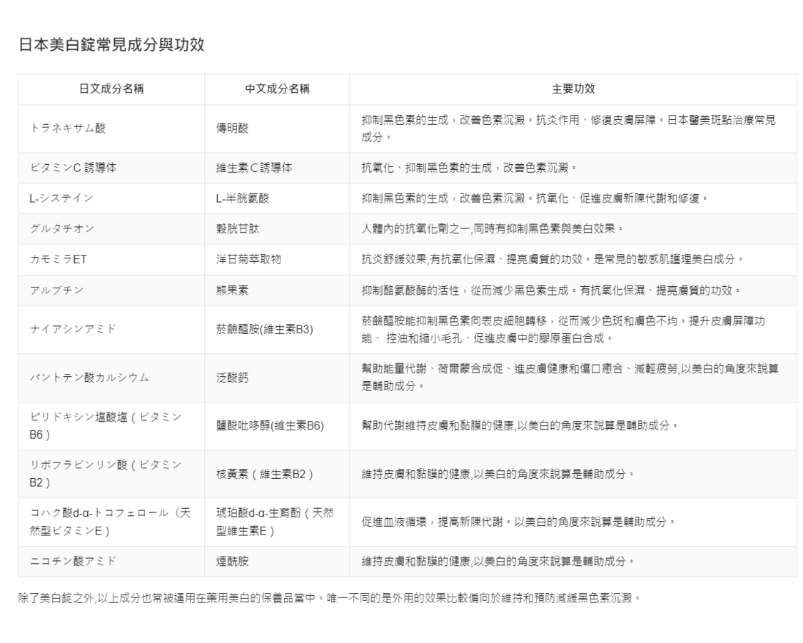The height and width of the screenshot is (643, 803).
Task: Select the cell ビタミンC 誘導体
Action: (111, 168)
